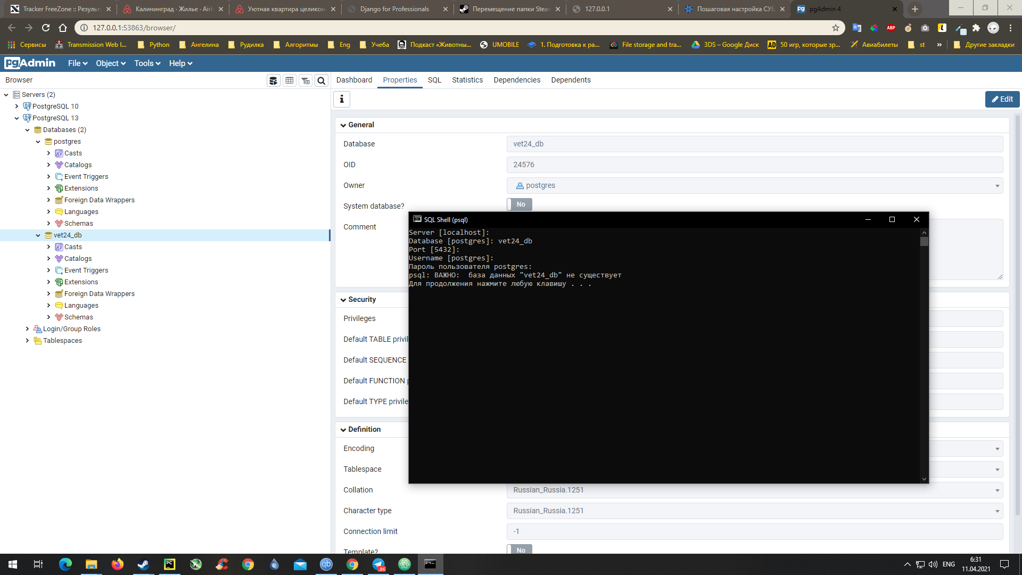The width and height of the screenshot is (1022, 575).
Task: Open the Windows Start menu
Action: 13,564
